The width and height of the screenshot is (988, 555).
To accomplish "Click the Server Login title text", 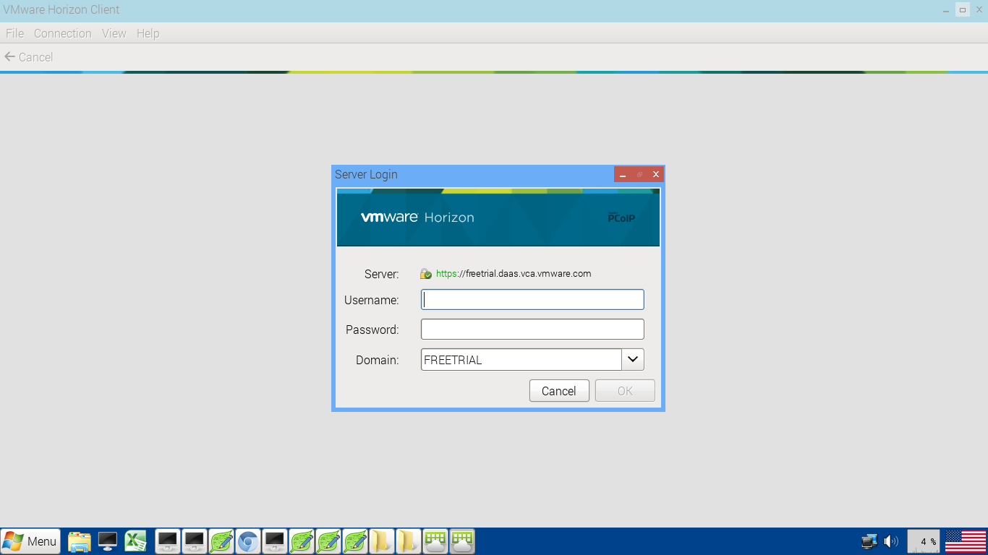I will tap(366, 175).
